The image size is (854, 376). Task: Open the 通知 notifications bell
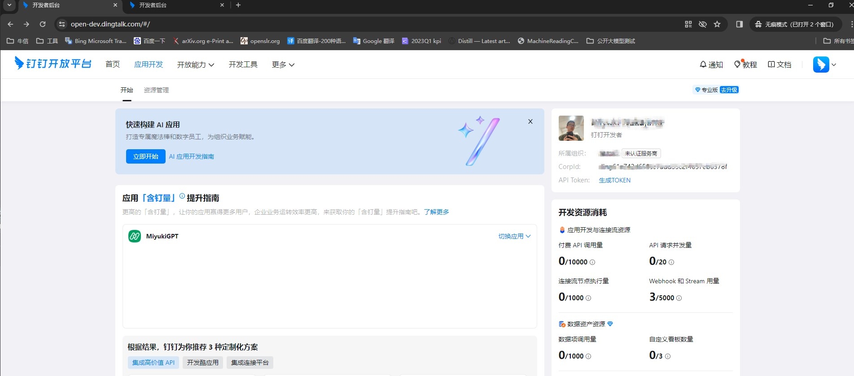pos(711,65)
